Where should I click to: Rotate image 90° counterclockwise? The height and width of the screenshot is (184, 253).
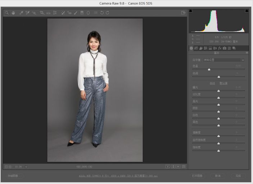coord(102,13)
